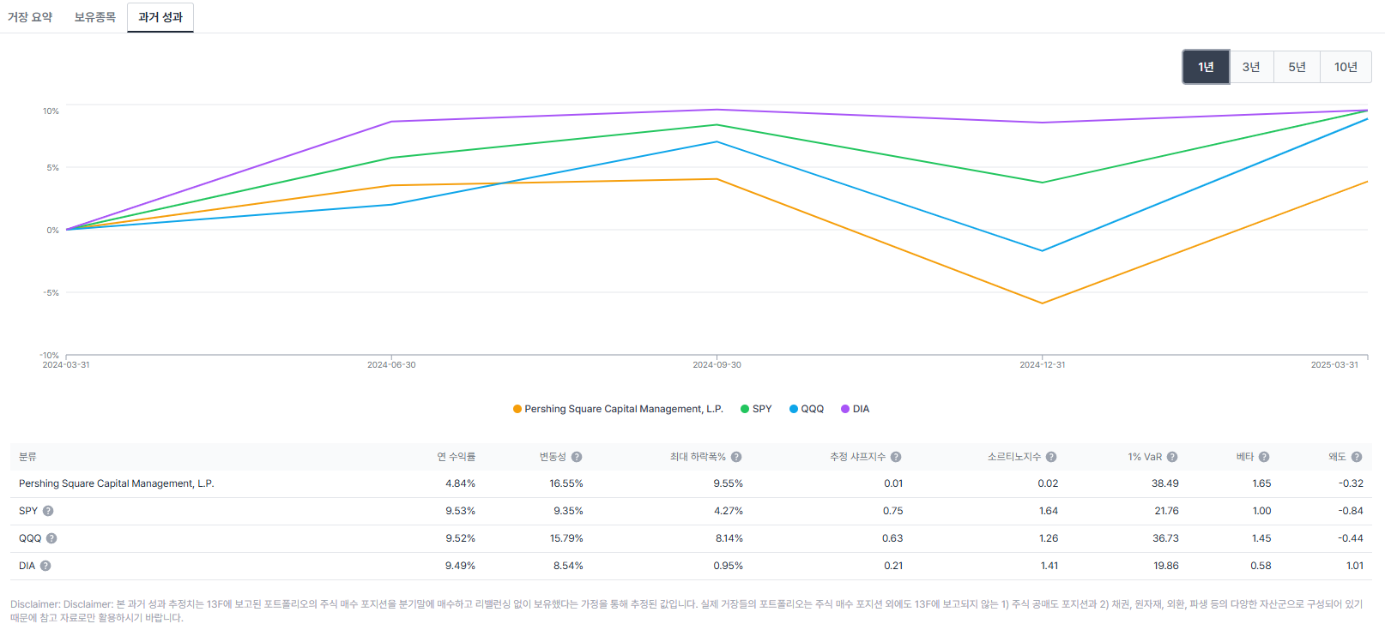Click the 2025-03-31 axis date label

tap(1334, 365)
